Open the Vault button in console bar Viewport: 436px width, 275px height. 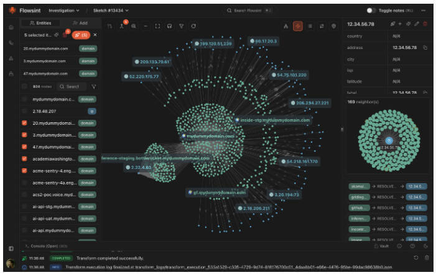pyautogui.click(x=381, y=246)
